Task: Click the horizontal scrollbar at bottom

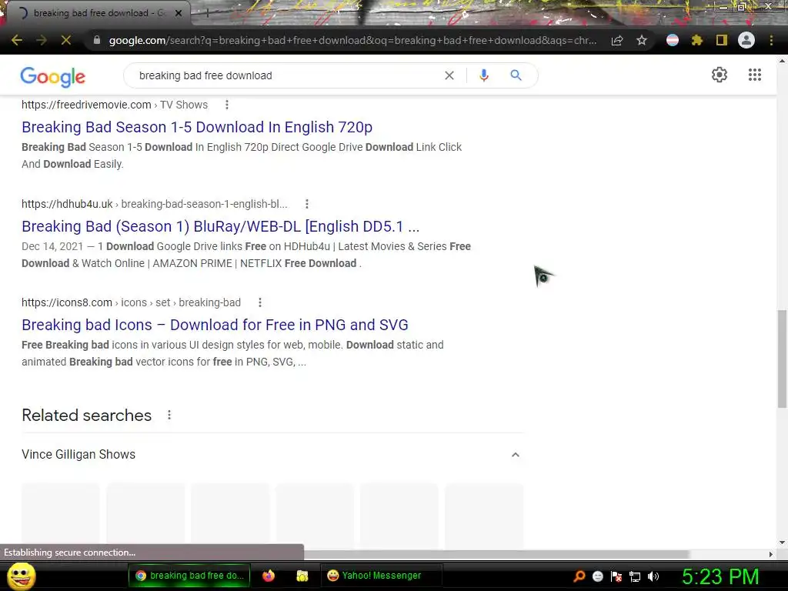Action: [x=496, y=554]
